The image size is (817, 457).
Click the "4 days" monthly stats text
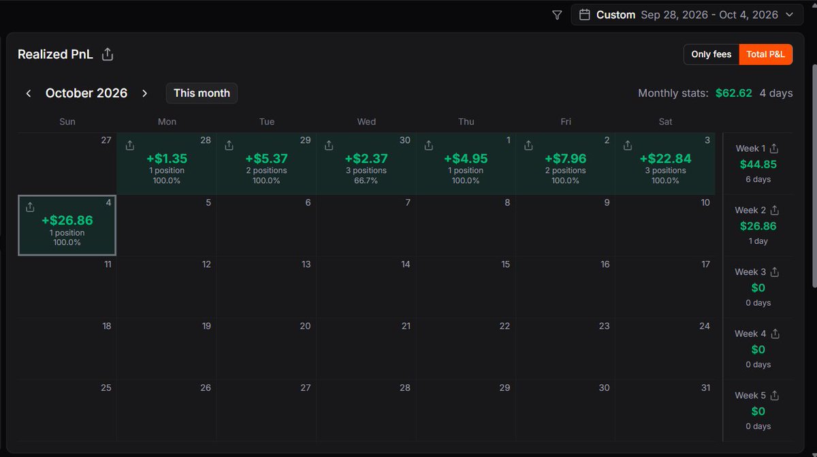click(776, 93)
